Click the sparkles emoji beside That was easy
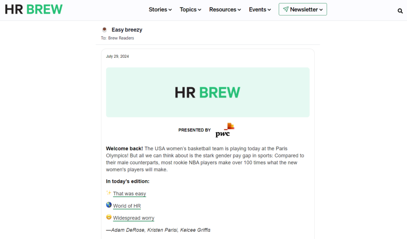 109,193
